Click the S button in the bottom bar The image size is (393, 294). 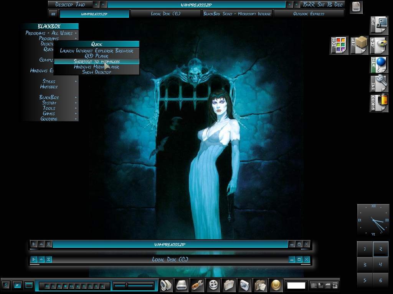(x=6, y=285)
